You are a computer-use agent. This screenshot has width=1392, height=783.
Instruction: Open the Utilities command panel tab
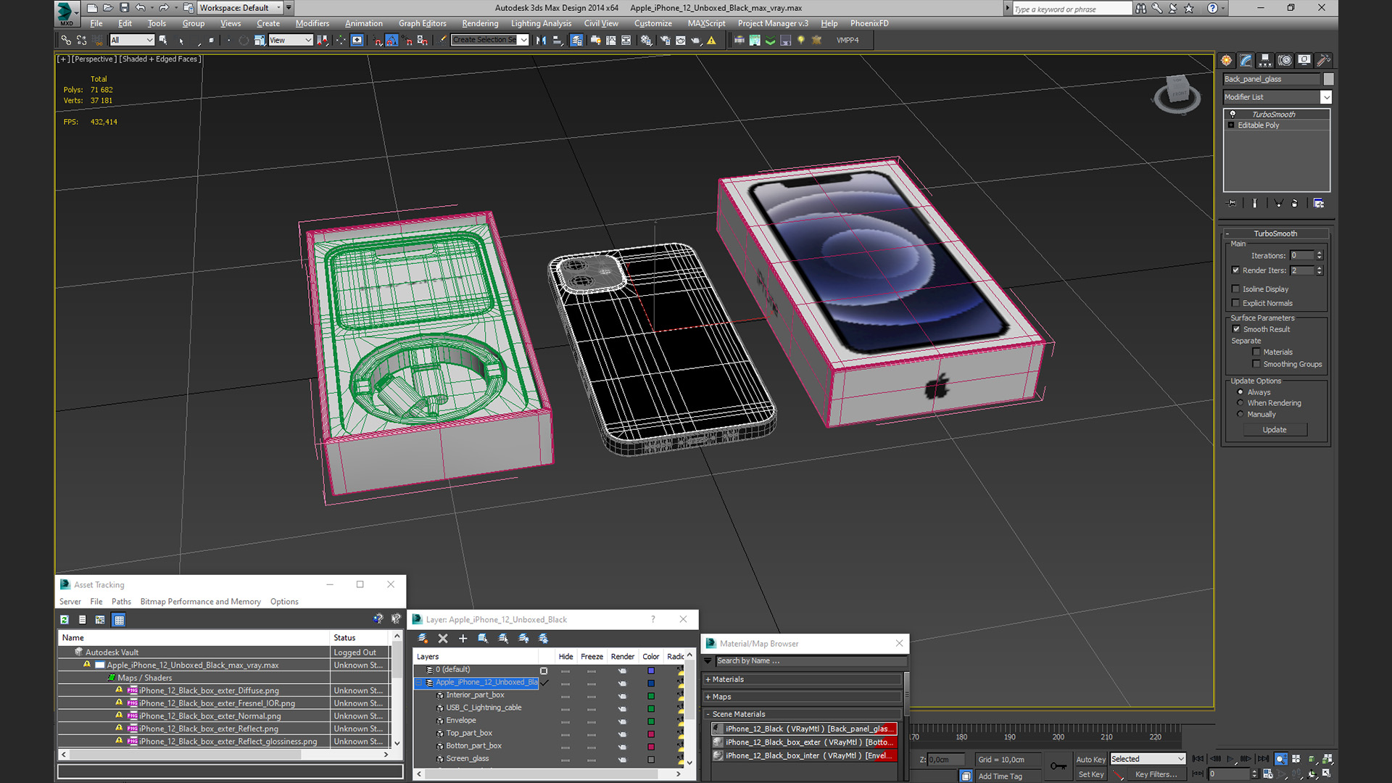tap(1323, 60)
